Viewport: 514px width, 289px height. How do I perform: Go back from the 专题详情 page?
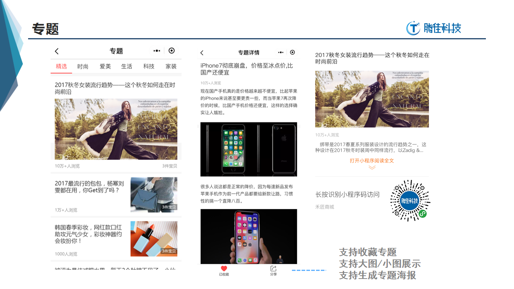[202, 53]
